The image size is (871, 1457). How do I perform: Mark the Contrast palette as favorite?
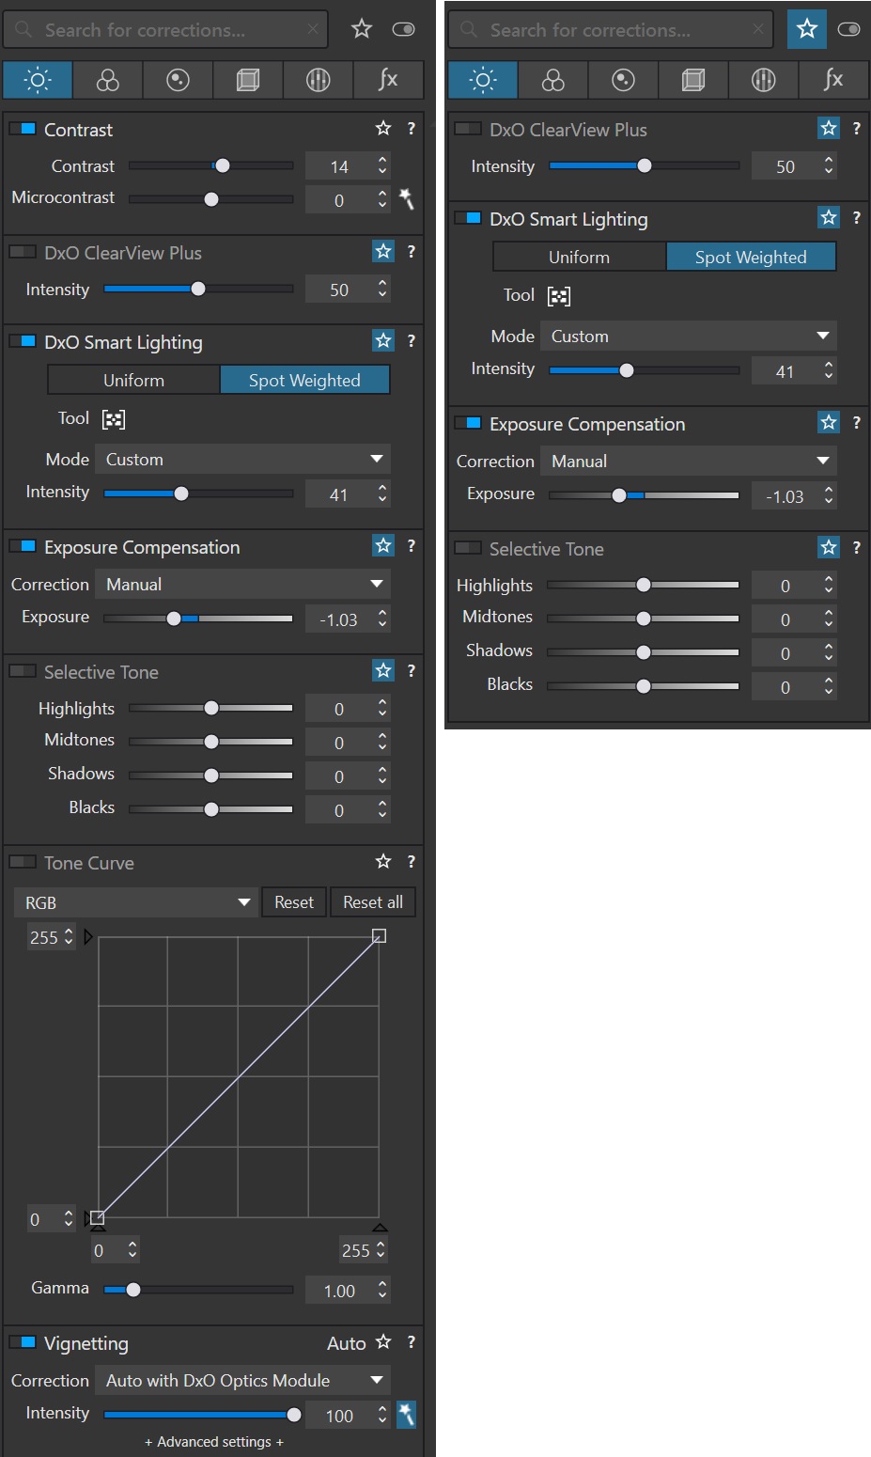(383, 129)
